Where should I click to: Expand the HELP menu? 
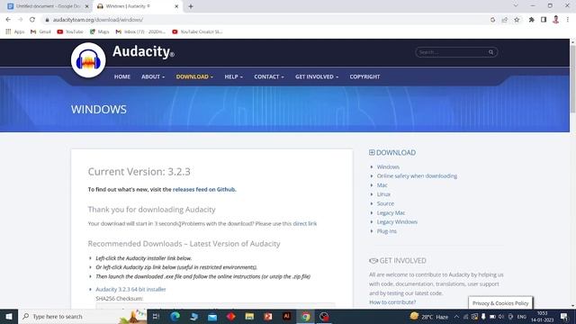pos(234,76)
